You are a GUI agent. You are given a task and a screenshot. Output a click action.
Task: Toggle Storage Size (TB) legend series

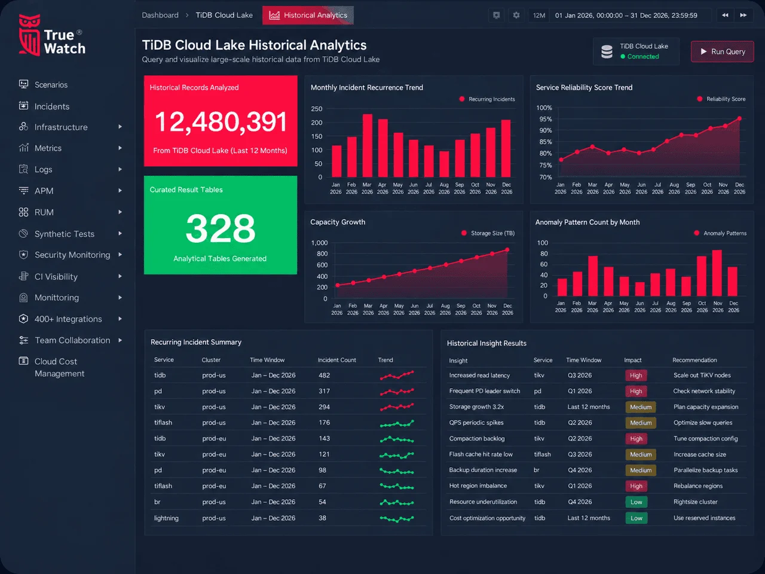click(488, 233)
